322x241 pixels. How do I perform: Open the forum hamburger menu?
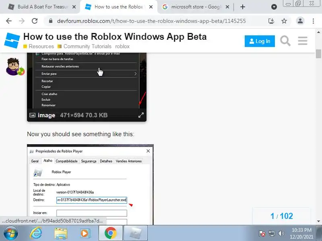coord(303,41)
